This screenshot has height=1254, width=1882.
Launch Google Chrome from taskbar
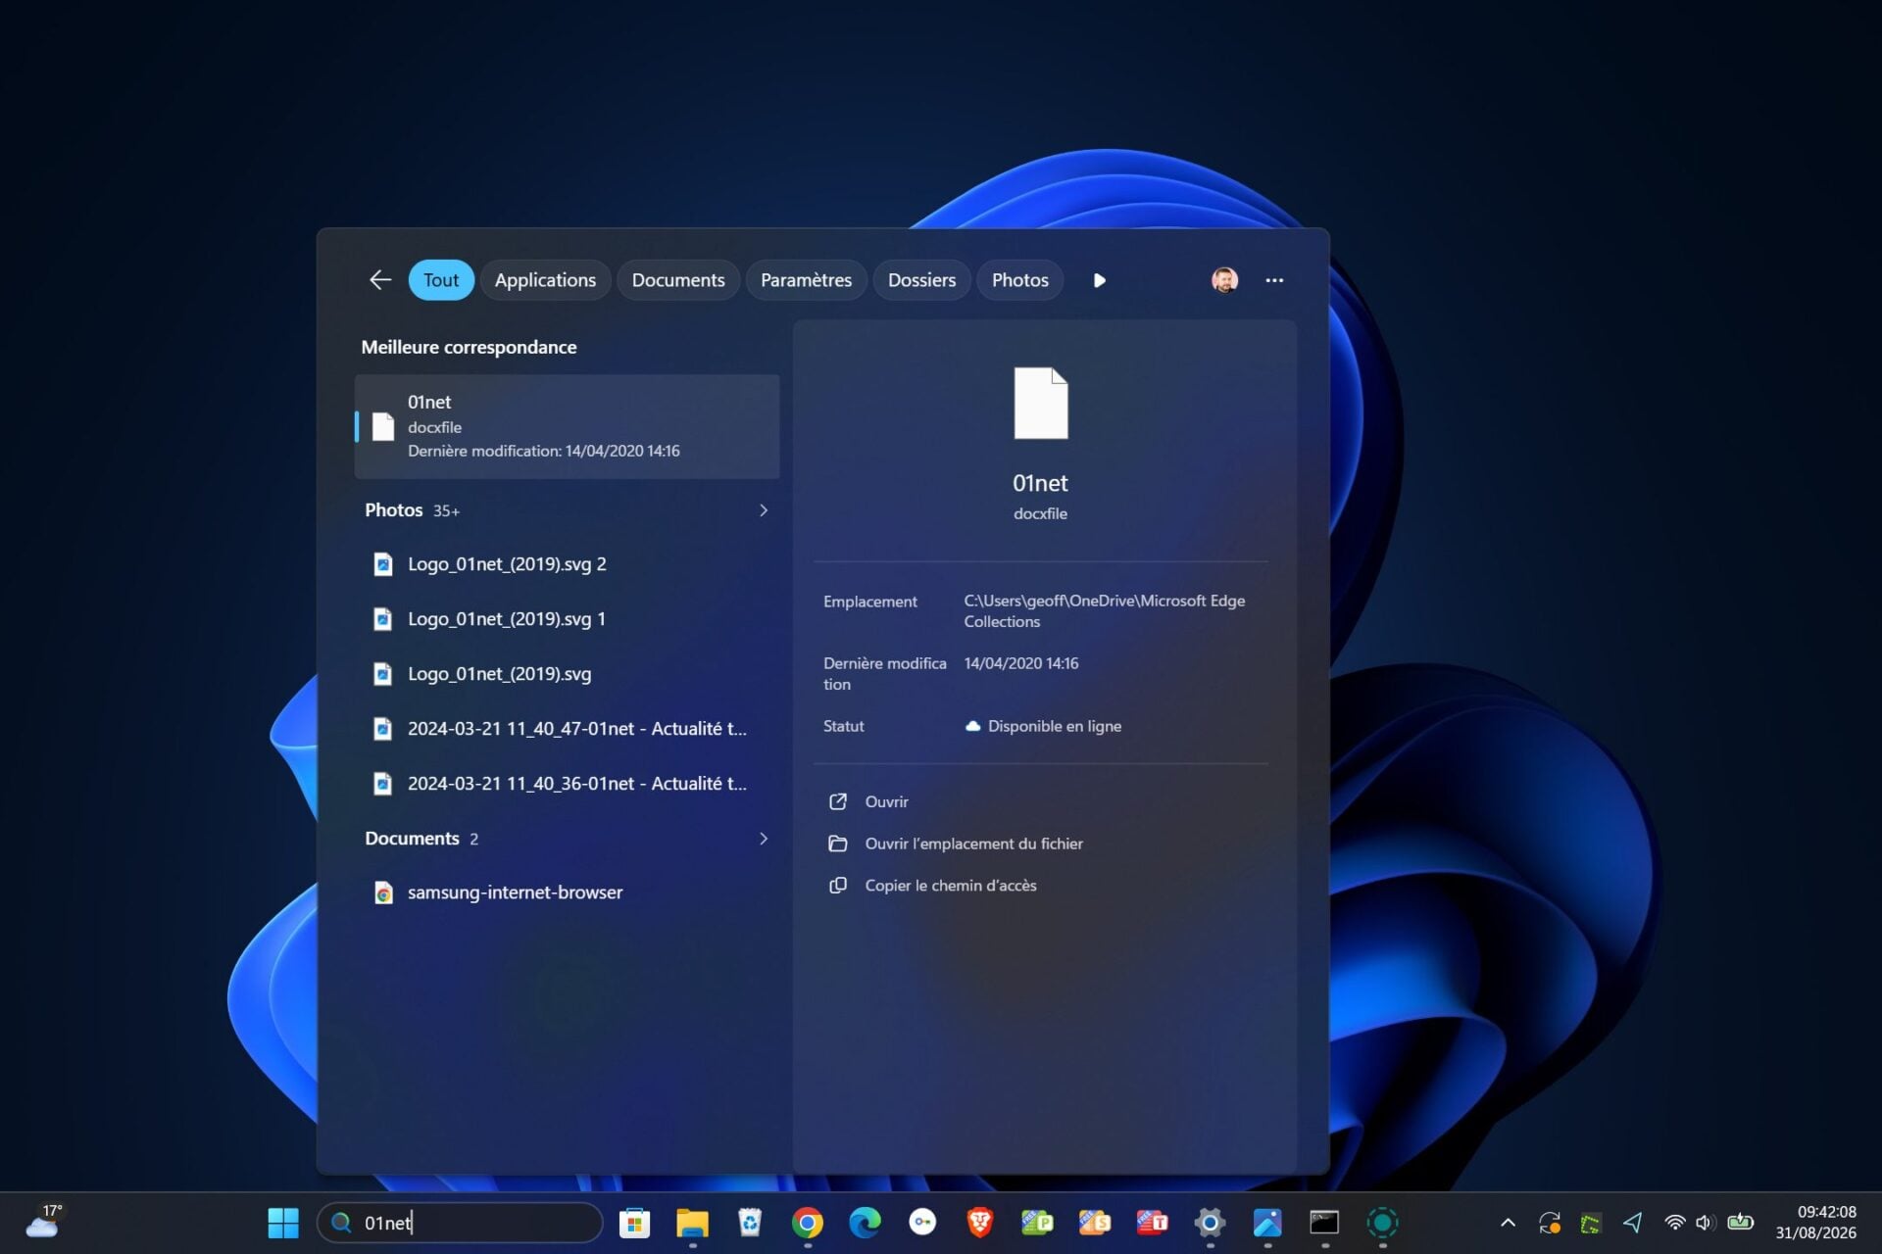coord(808,1223)
